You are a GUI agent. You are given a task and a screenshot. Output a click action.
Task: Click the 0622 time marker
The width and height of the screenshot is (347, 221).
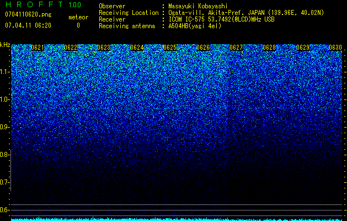[x=71, y=48]
